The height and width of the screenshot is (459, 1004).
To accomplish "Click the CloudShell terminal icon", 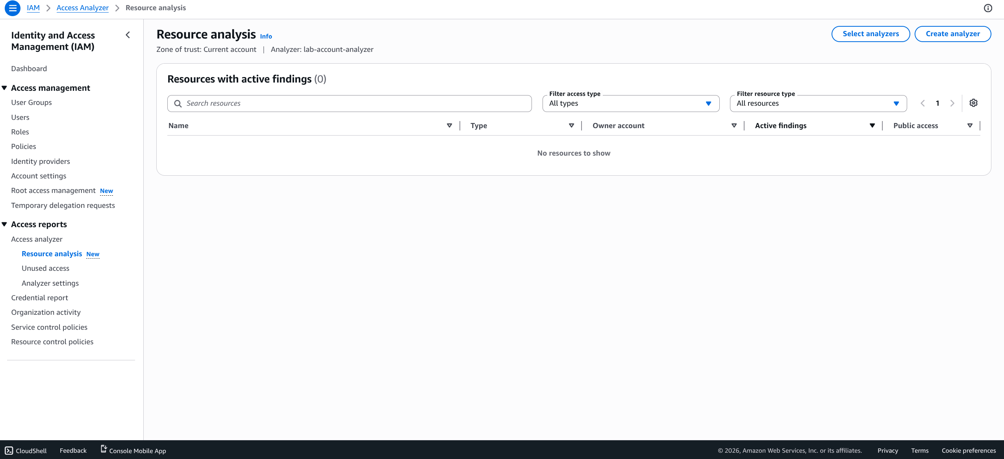I will [9, 451].
